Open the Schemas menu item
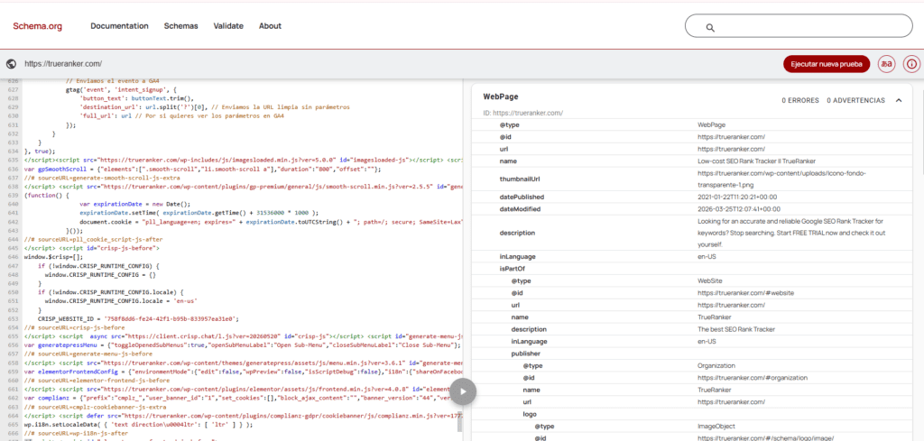This screenshot has height=441, width=924. tap(180, 26)
